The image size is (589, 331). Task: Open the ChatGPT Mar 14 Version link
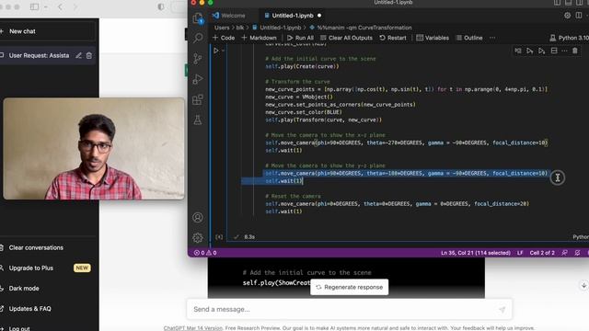[192, 328]
